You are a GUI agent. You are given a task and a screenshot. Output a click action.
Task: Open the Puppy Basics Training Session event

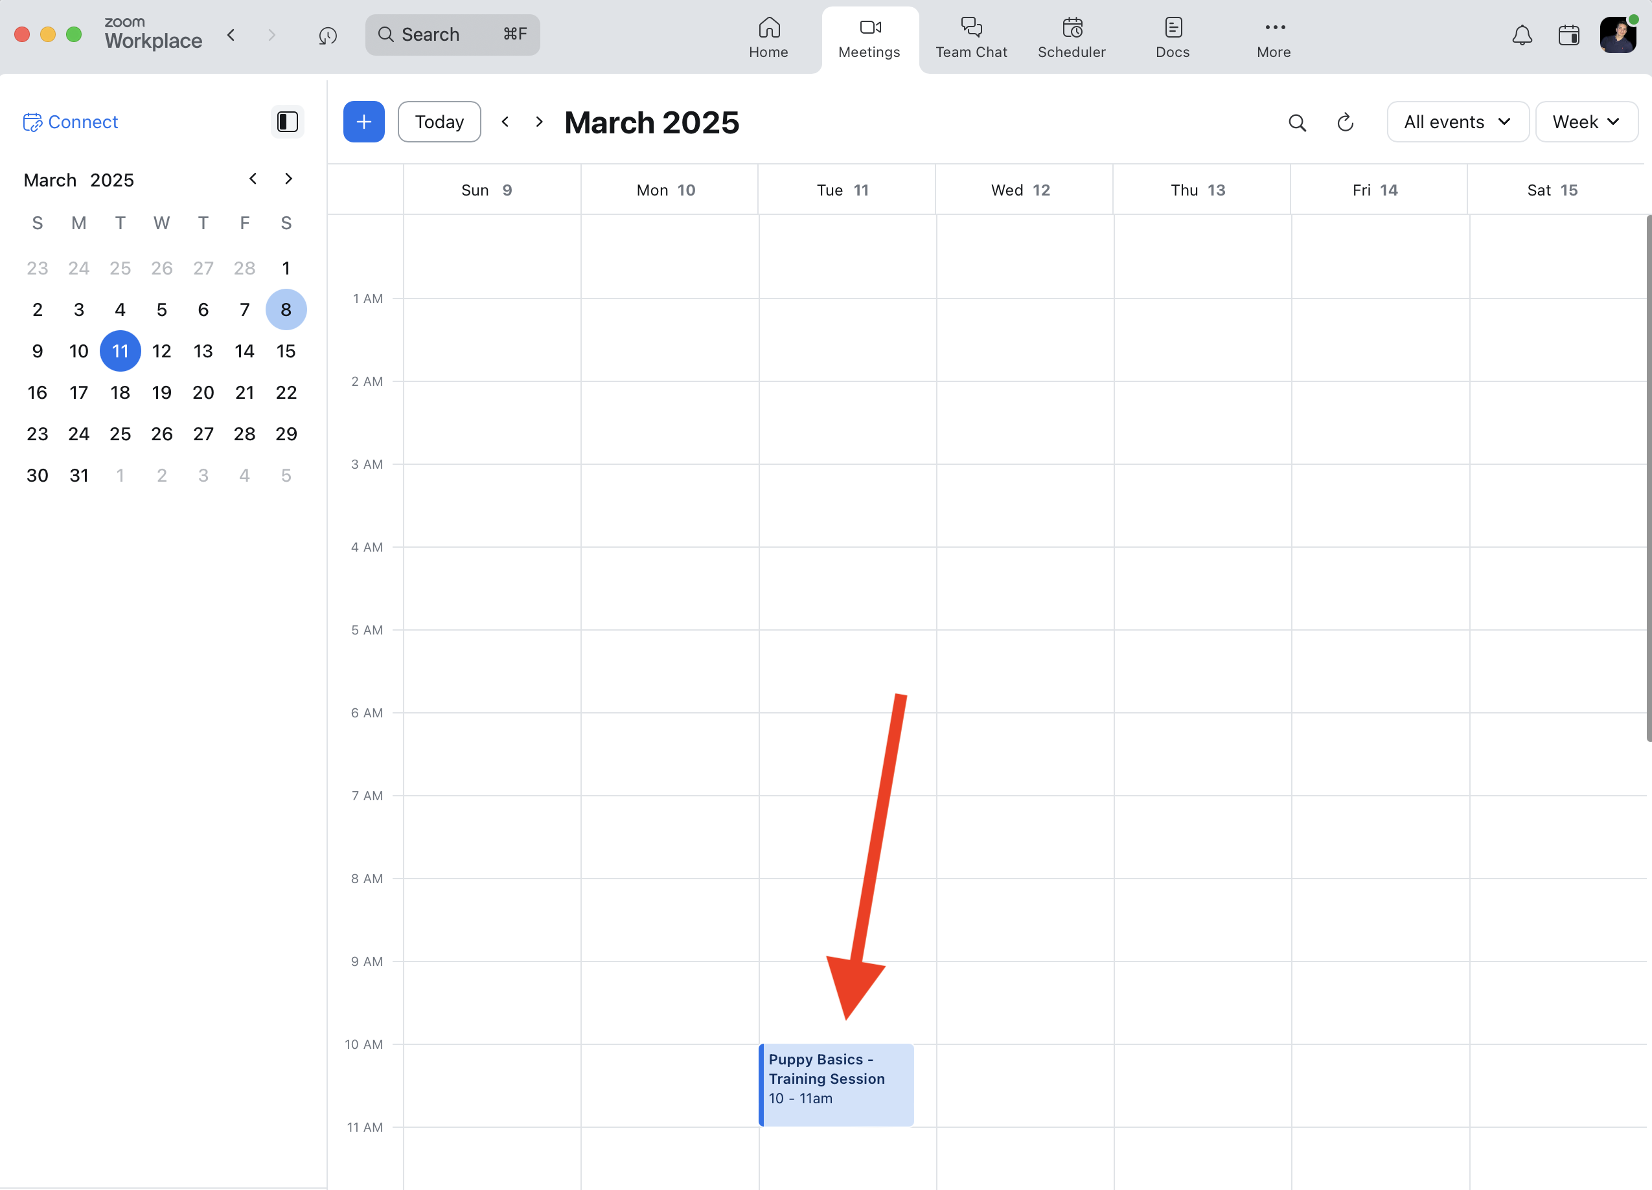tap(836, 1084)
